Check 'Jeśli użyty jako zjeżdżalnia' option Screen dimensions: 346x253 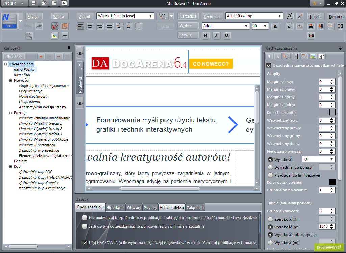(x=85, y=226)
